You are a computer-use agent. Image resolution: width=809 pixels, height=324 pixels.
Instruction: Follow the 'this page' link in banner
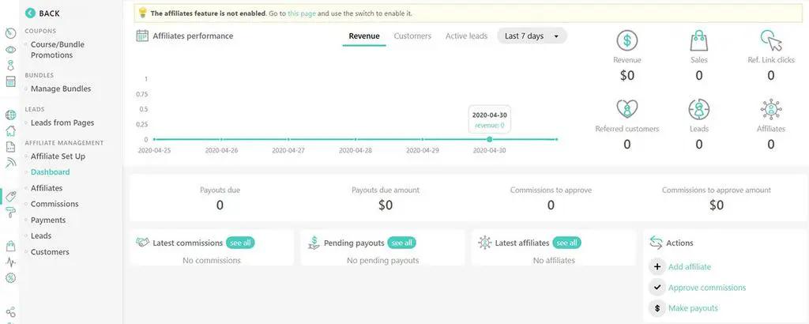coord(302,13)
